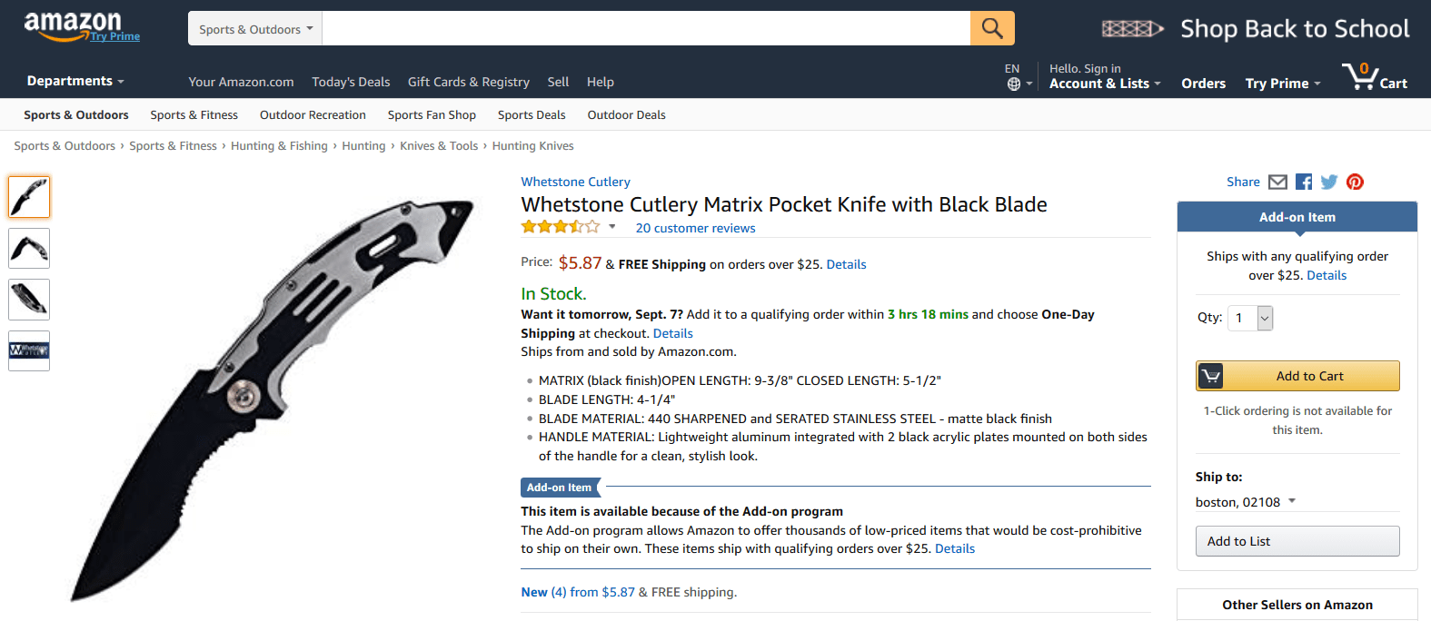Click the Back to School banner graphic

tap(1133, 28)
